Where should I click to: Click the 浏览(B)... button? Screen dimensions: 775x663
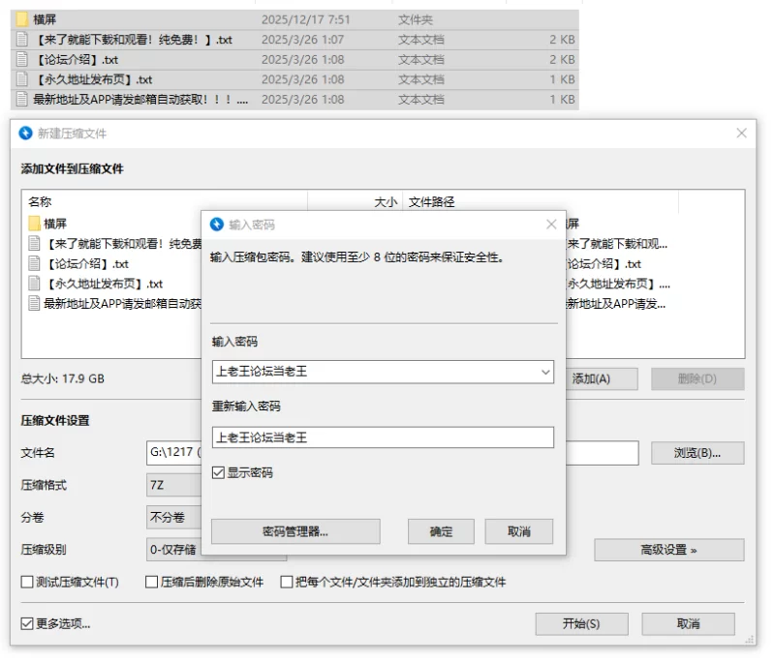pos(697,453)
